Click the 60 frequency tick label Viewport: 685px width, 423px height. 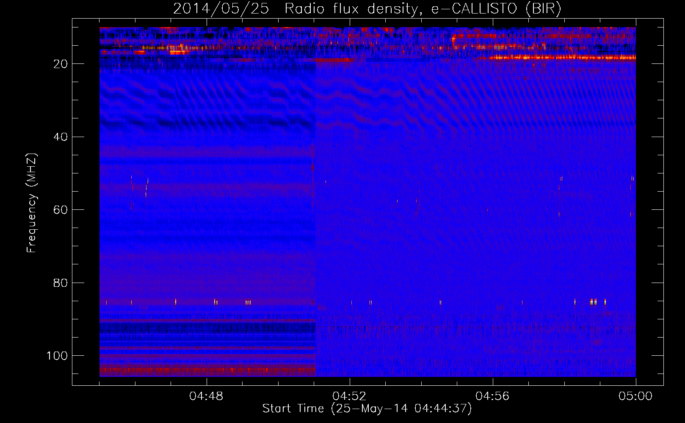click(61, 210)
